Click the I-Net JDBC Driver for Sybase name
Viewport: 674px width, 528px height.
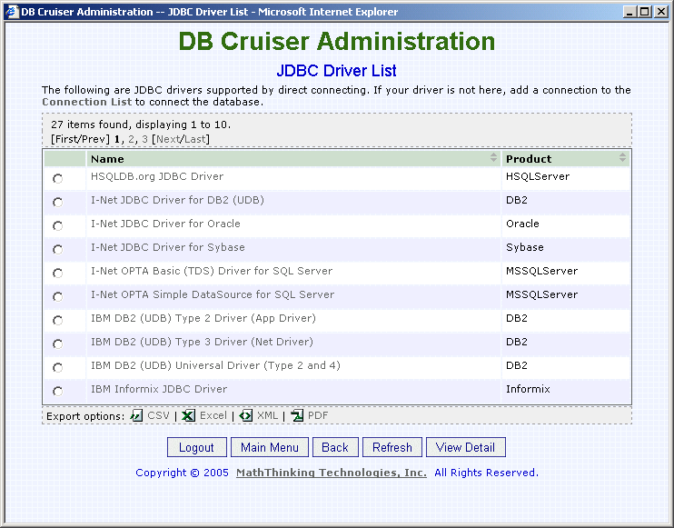(168, 247)
